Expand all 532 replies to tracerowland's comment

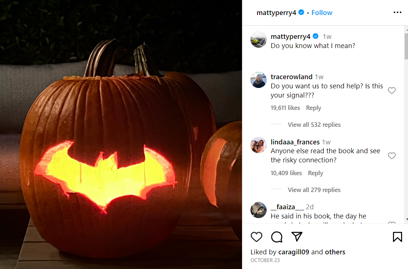click(314, 125)
